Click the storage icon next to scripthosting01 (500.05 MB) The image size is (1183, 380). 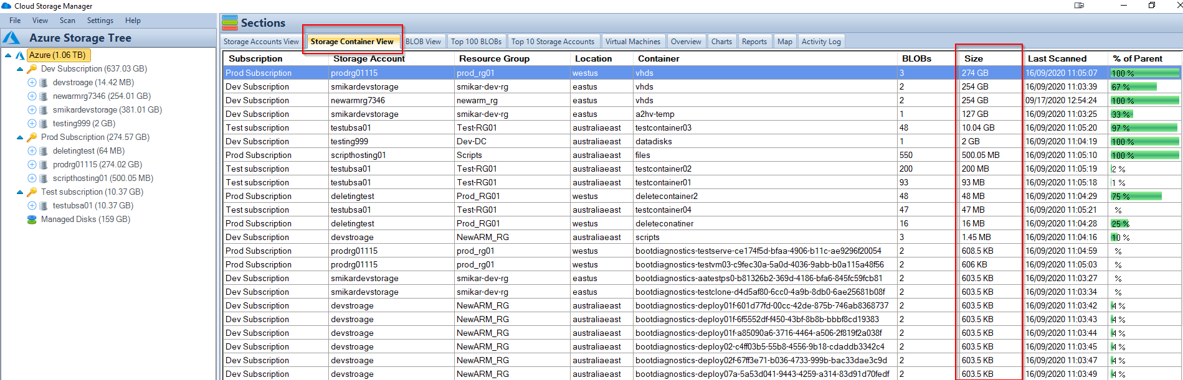[44, 178]
